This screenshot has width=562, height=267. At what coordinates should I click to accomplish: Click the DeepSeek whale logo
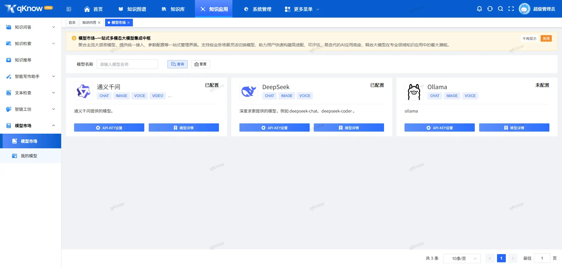(x=249, y=91)
